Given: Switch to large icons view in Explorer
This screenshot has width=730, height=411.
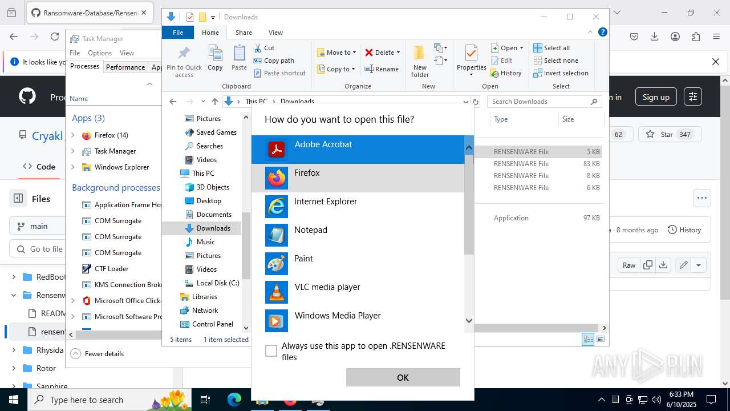Looking at the screenshot, I should [601, 339].
